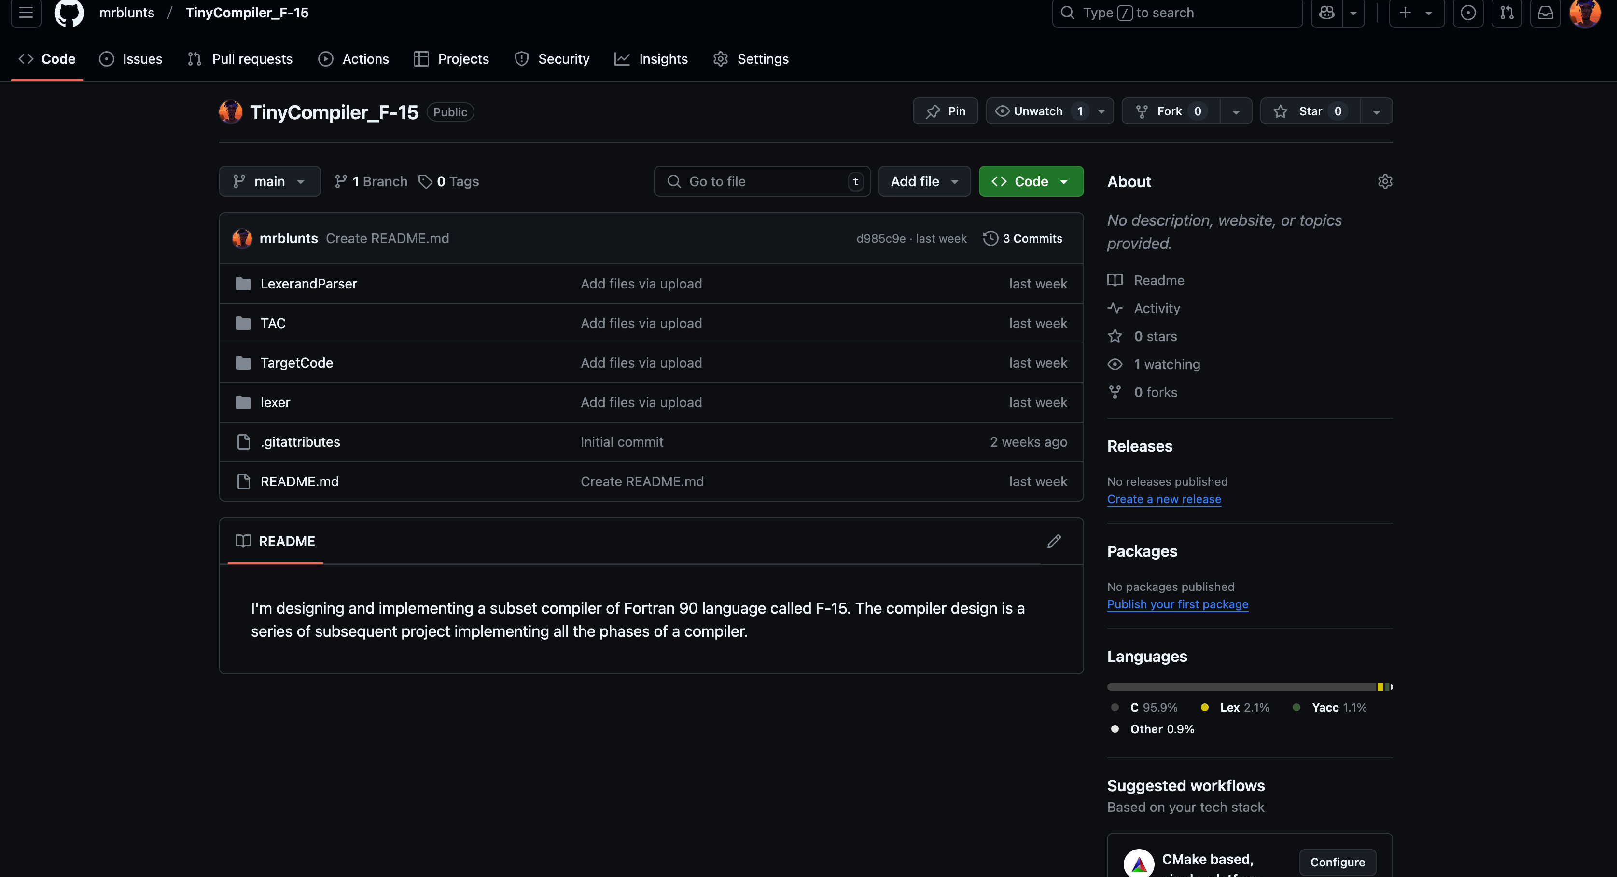Screen dimensions: 1617x877
Task: Edit README with the pencil icon
Action: pyautogui.click(x=1054, y=541)
